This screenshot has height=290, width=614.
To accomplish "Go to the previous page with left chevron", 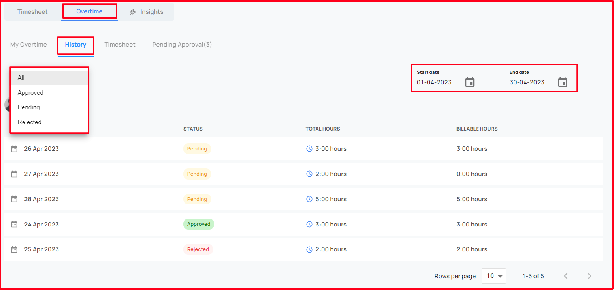I will [x=566, y=276].
